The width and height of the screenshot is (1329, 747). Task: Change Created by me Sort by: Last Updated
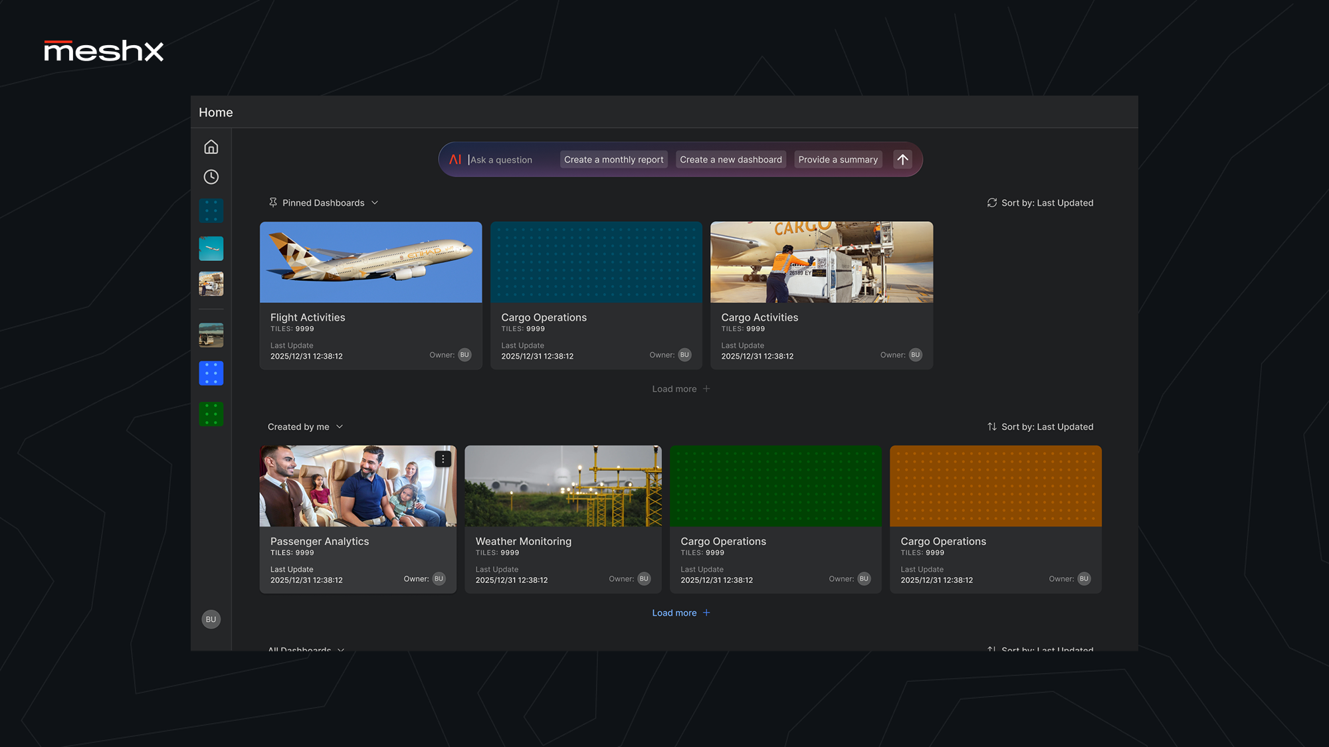point(1047,427)
